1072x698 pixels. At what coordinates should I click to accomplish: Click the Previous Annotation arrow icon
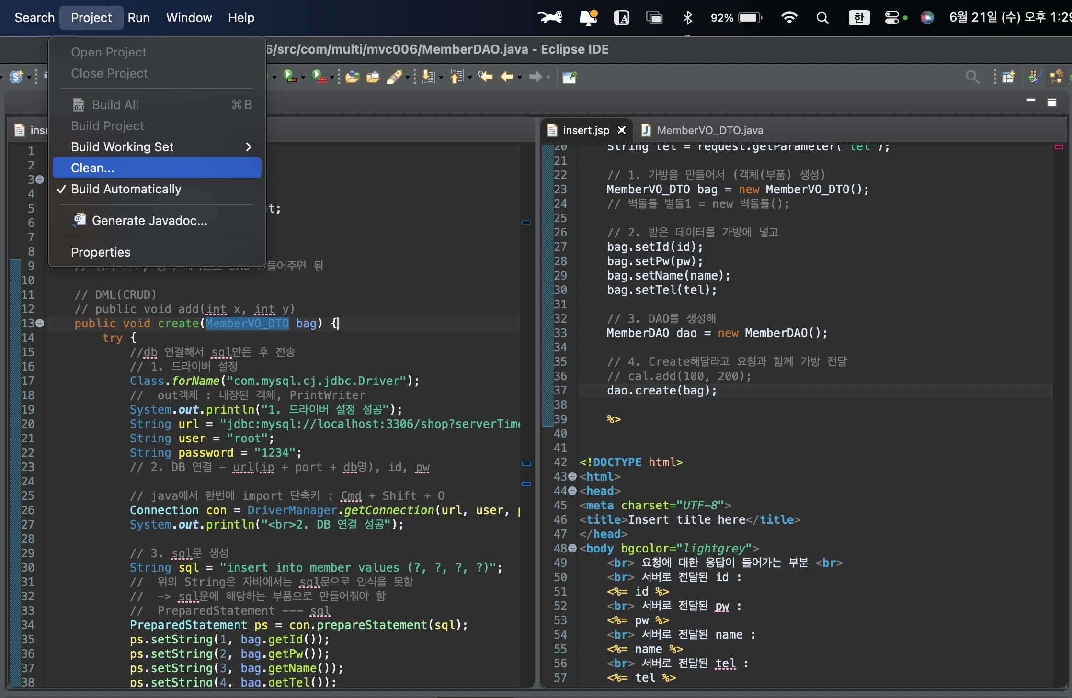coord(456,77)
